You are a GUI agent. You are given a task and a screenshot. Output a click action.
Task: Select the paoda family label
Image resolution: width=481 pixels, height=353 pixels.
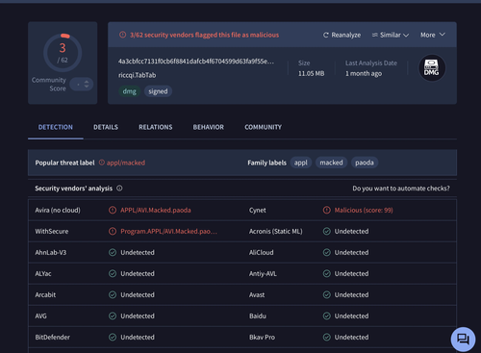point(365,163)
